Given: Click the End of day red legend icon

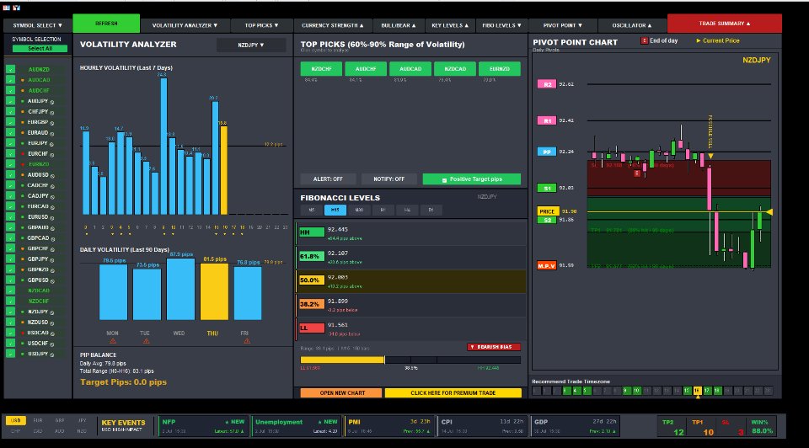Looking at the screenshot, I should (x=644, y=40).
